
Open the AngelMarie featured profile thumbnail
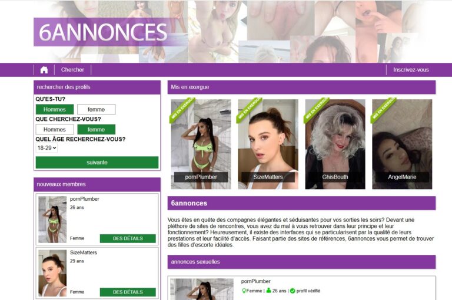402,144
